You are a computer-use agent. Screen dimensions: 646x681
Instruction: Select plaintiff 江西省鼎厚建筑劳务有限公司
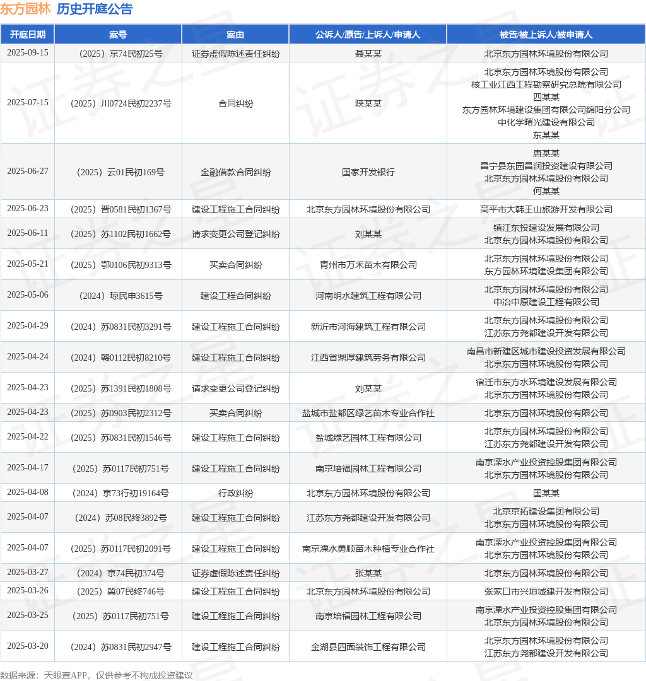(368, 358)
